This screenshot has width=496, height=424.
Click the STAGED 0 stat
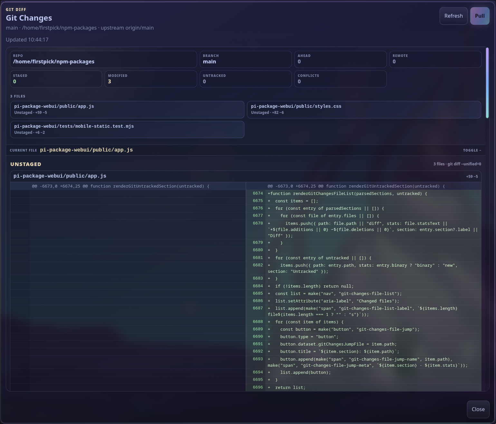click(56, 79)
